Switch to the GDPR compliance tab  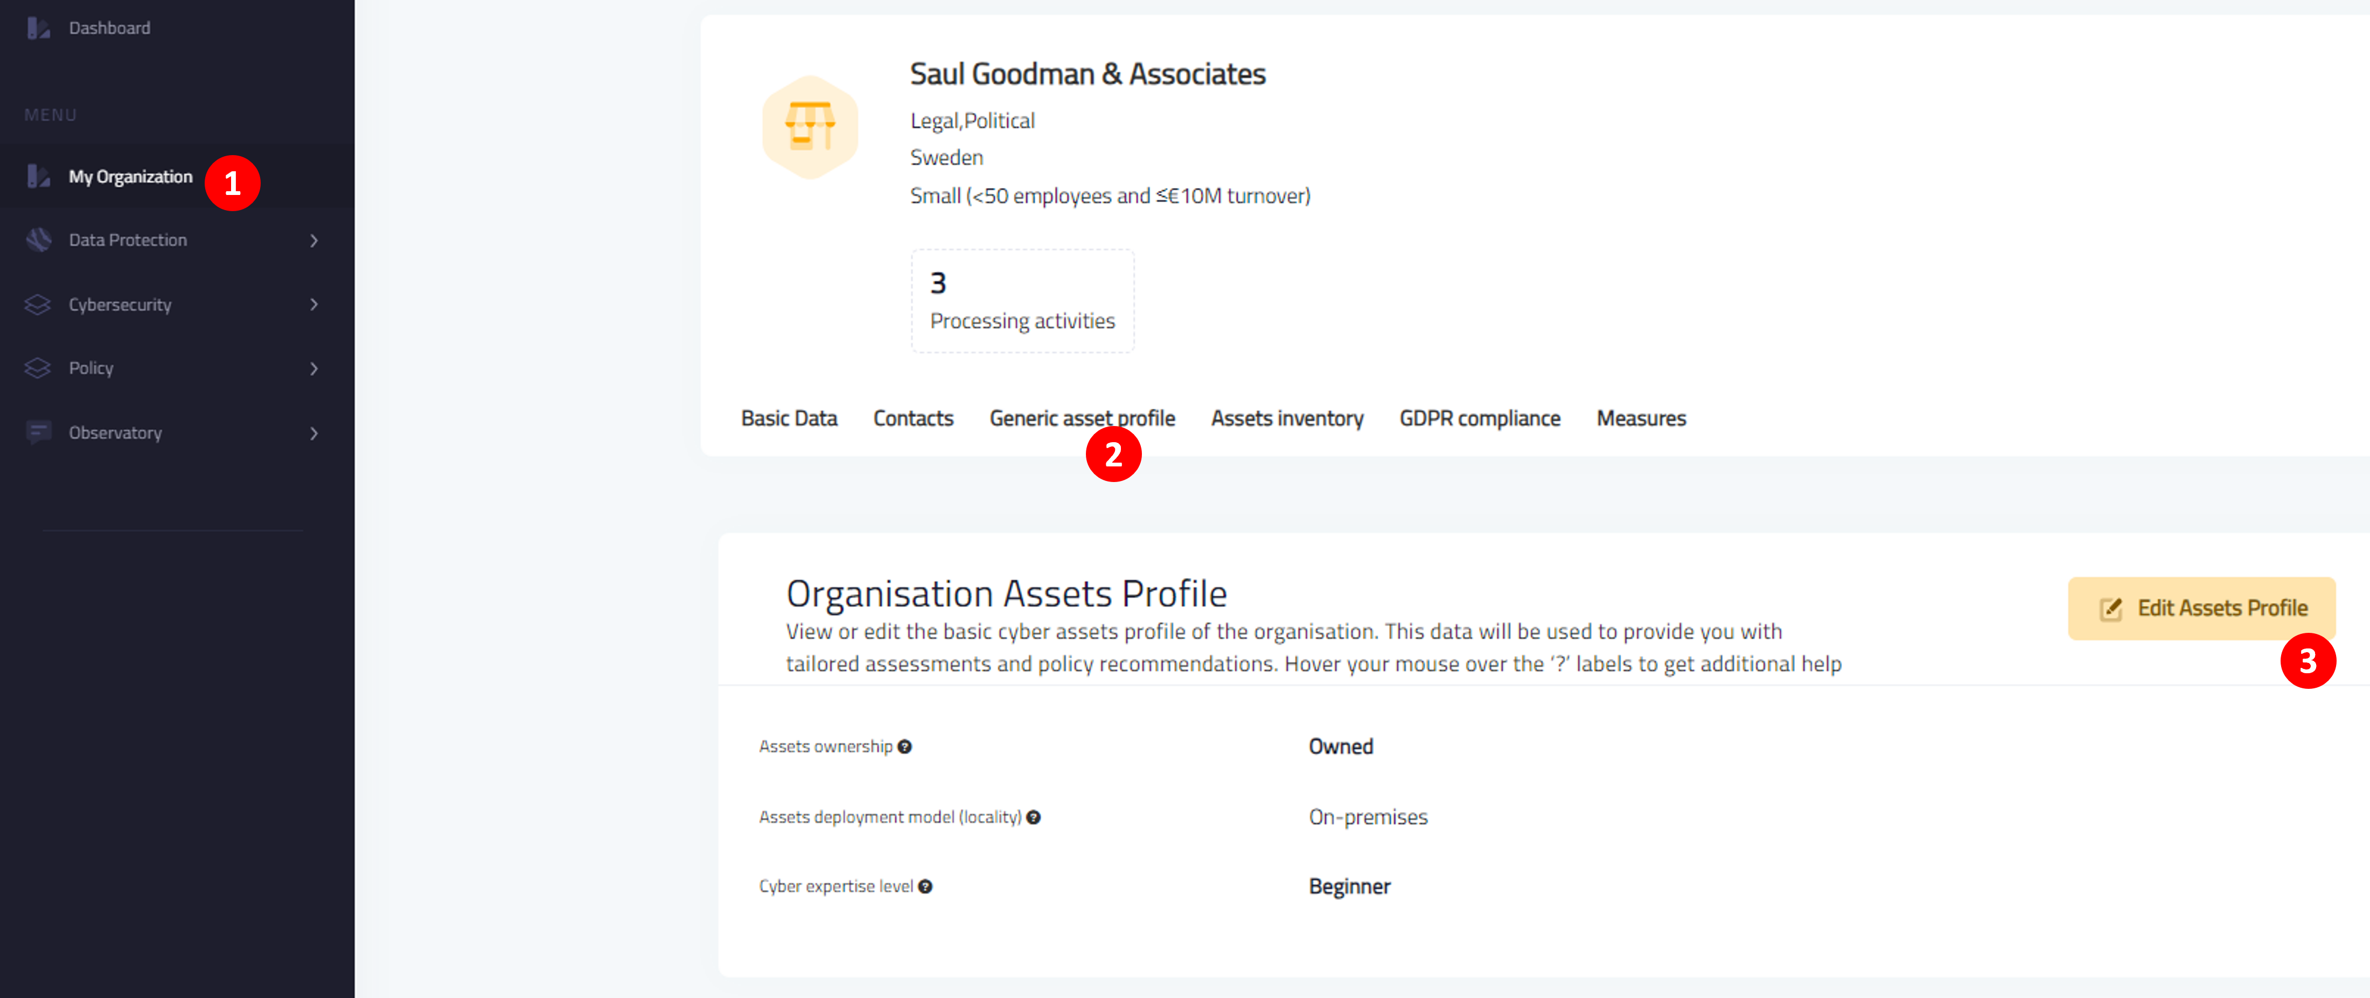[1480, 418]
